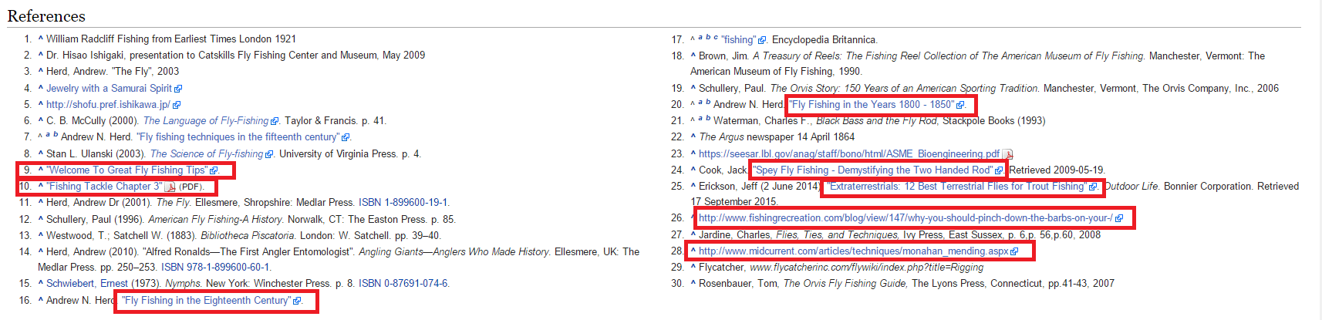Click superscript 'c' back-link in reference 17
This screenshot has height=320, width=1322.
(715, 37)
